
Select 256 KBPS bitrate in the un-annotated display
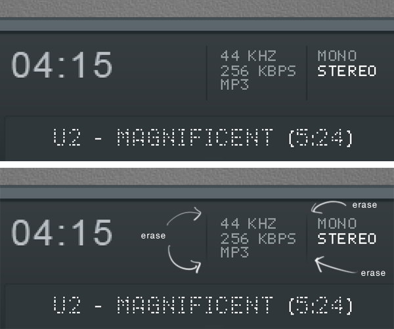(258, 71)
